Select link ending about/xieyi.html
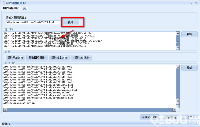The image size is (200, 127). (38, 87)
